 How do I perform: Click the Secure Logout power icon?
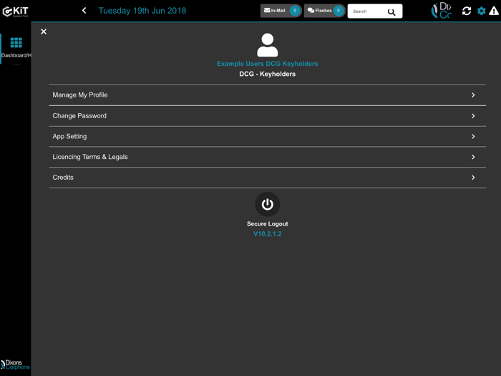pyautogui.click(x=268, y=204)
